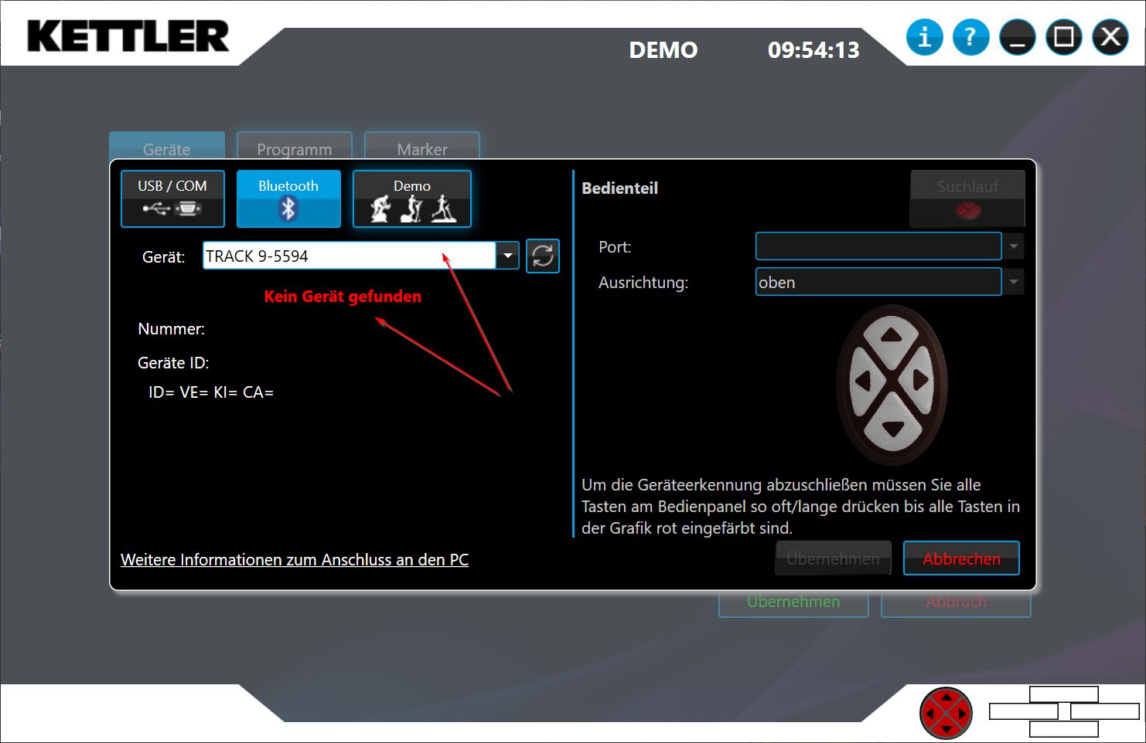1146x743 pixels.
Task: Click the dialog's Übernehmen button
Action: [833, 558]
